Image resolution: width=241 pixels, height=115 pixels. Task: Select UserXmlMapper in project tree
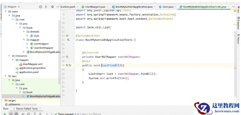pos(42,48)
